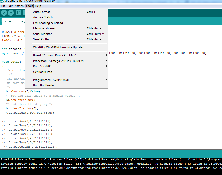Click the Upload arrow toolbar icon
The image size is (222, 175).
pos(11,13)
